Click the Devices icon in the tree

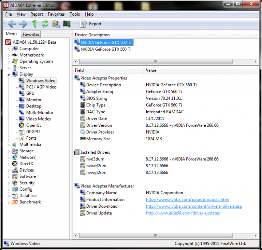(x=15, y=170)
